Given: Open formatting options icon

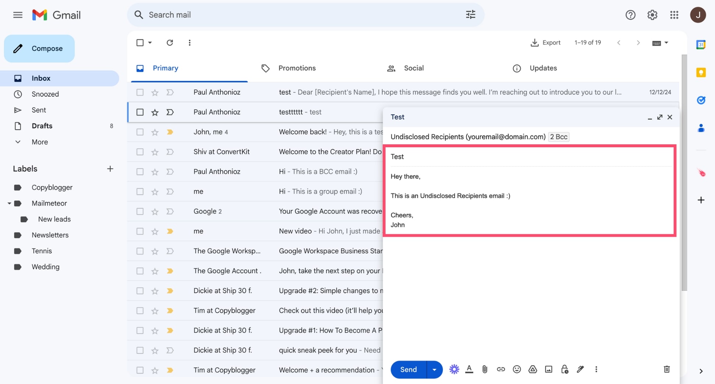Looking at the screenshot, I should pos(469,369).
